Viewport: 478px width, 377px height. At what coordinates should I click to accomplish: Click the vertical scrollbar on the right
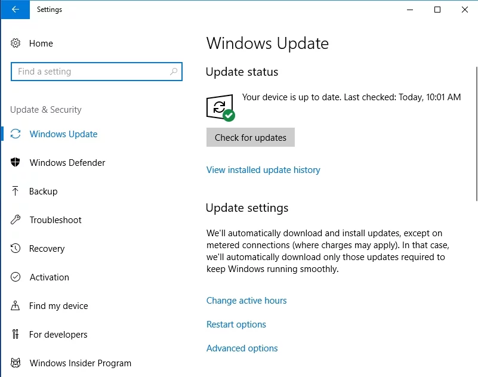(x=476, y=134)
